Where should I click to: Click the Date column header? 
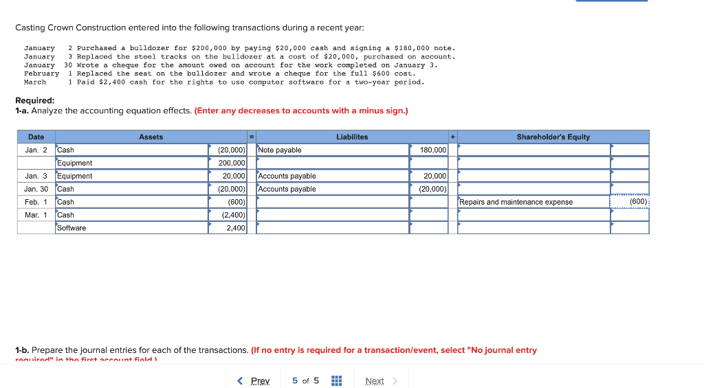point(36,137)
